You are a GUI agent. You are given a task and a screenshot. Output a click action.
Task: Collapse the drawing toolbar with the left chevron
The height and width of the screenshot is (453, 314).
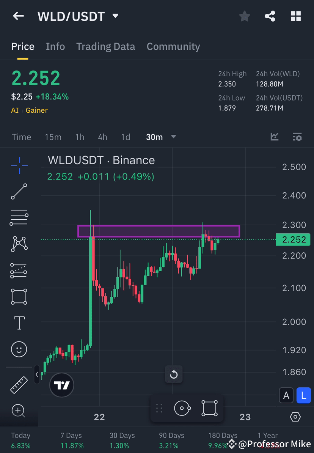[x=36, y=375]
